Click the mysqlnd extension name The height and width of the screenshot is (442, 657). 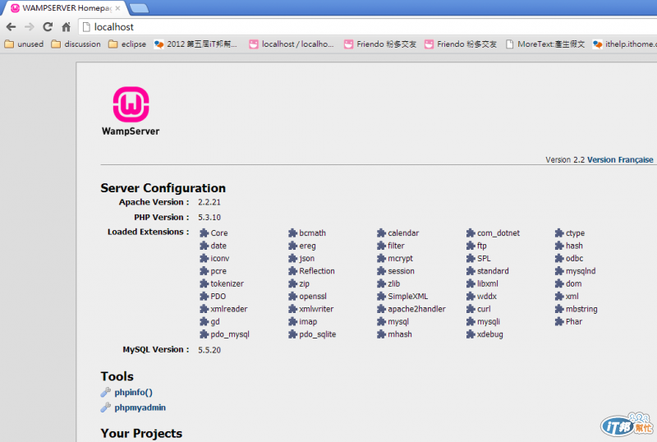(x=581, y=271)
